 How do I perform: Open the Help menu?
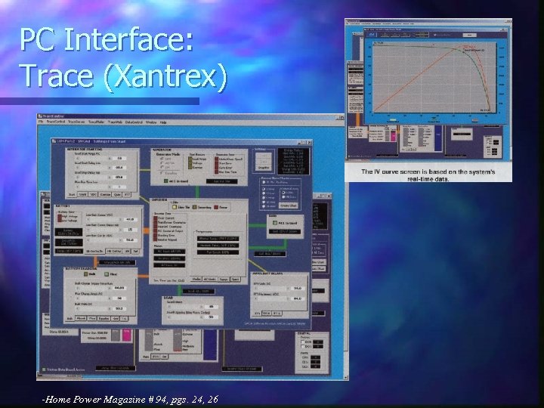163,122
